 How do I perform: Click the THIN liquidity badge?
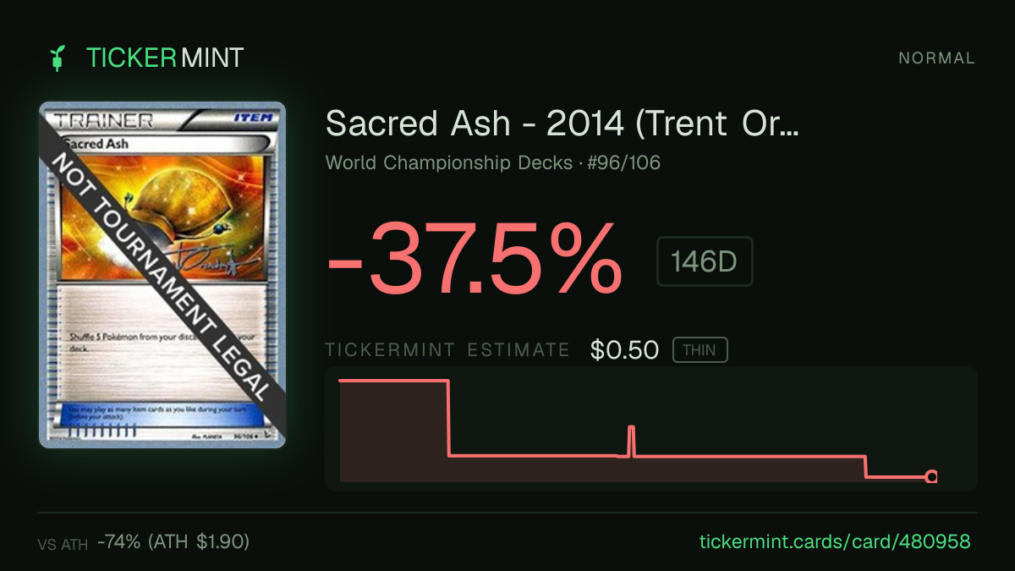pyautogui.click(x=700, y=350)
